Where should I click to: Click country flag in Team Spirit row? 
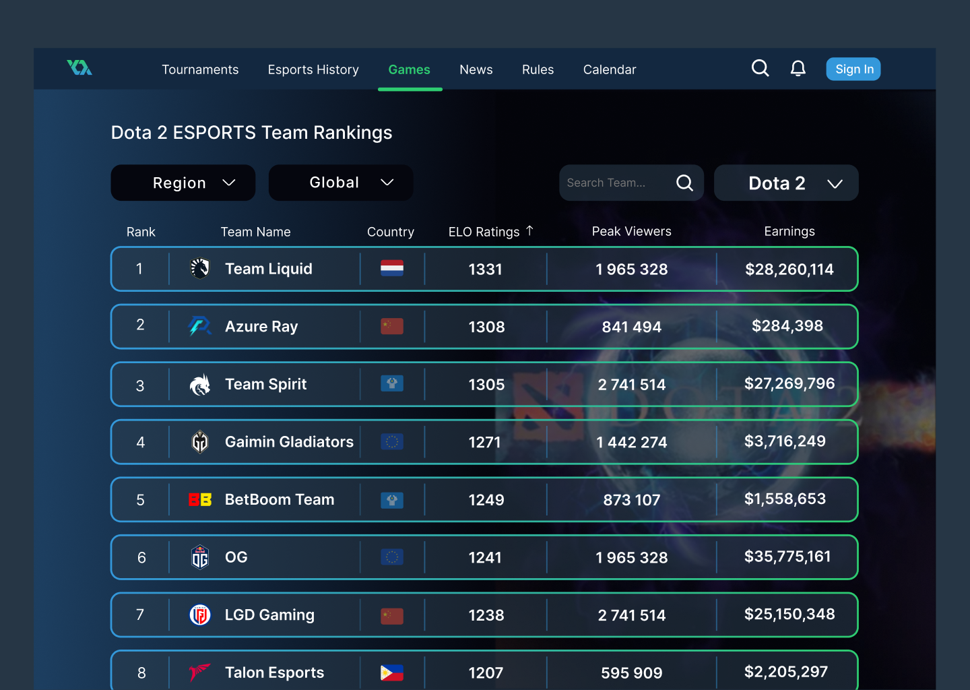[x=392, y=384]
